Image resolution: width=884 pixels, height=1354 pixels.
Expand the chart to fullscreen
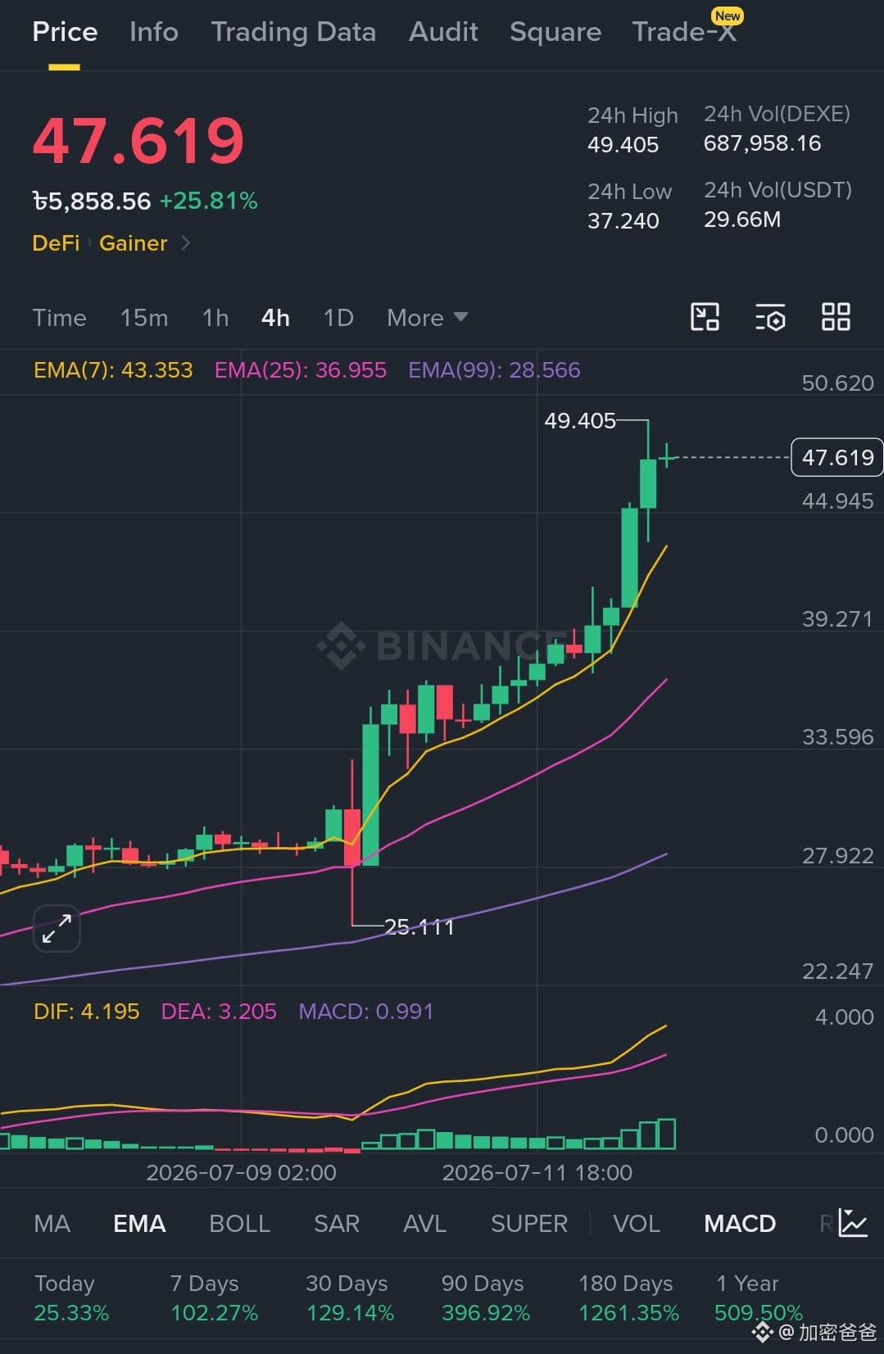[x=57, y=929]
